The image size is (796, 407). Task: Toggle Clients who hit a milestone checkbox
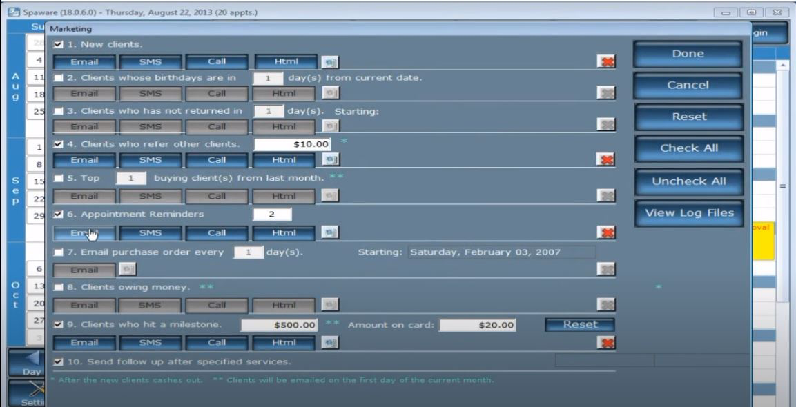pos(59,325)
